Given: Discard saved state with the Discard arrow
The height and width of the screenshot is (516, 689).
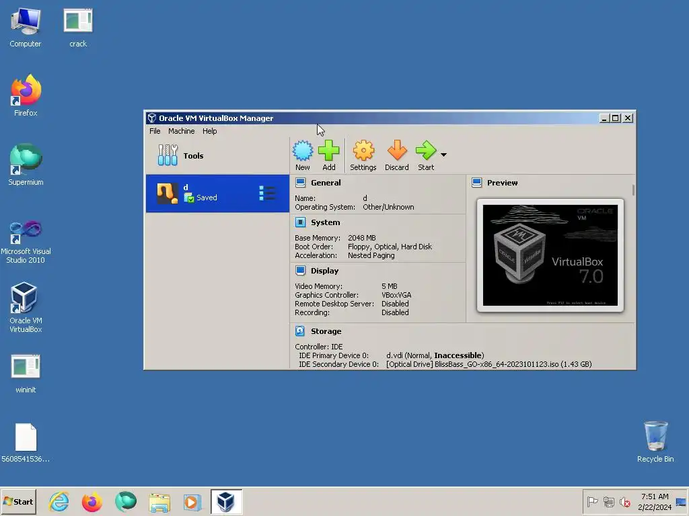Looking at the screenshot, I should pyautogui.click(x=397, y=155).
